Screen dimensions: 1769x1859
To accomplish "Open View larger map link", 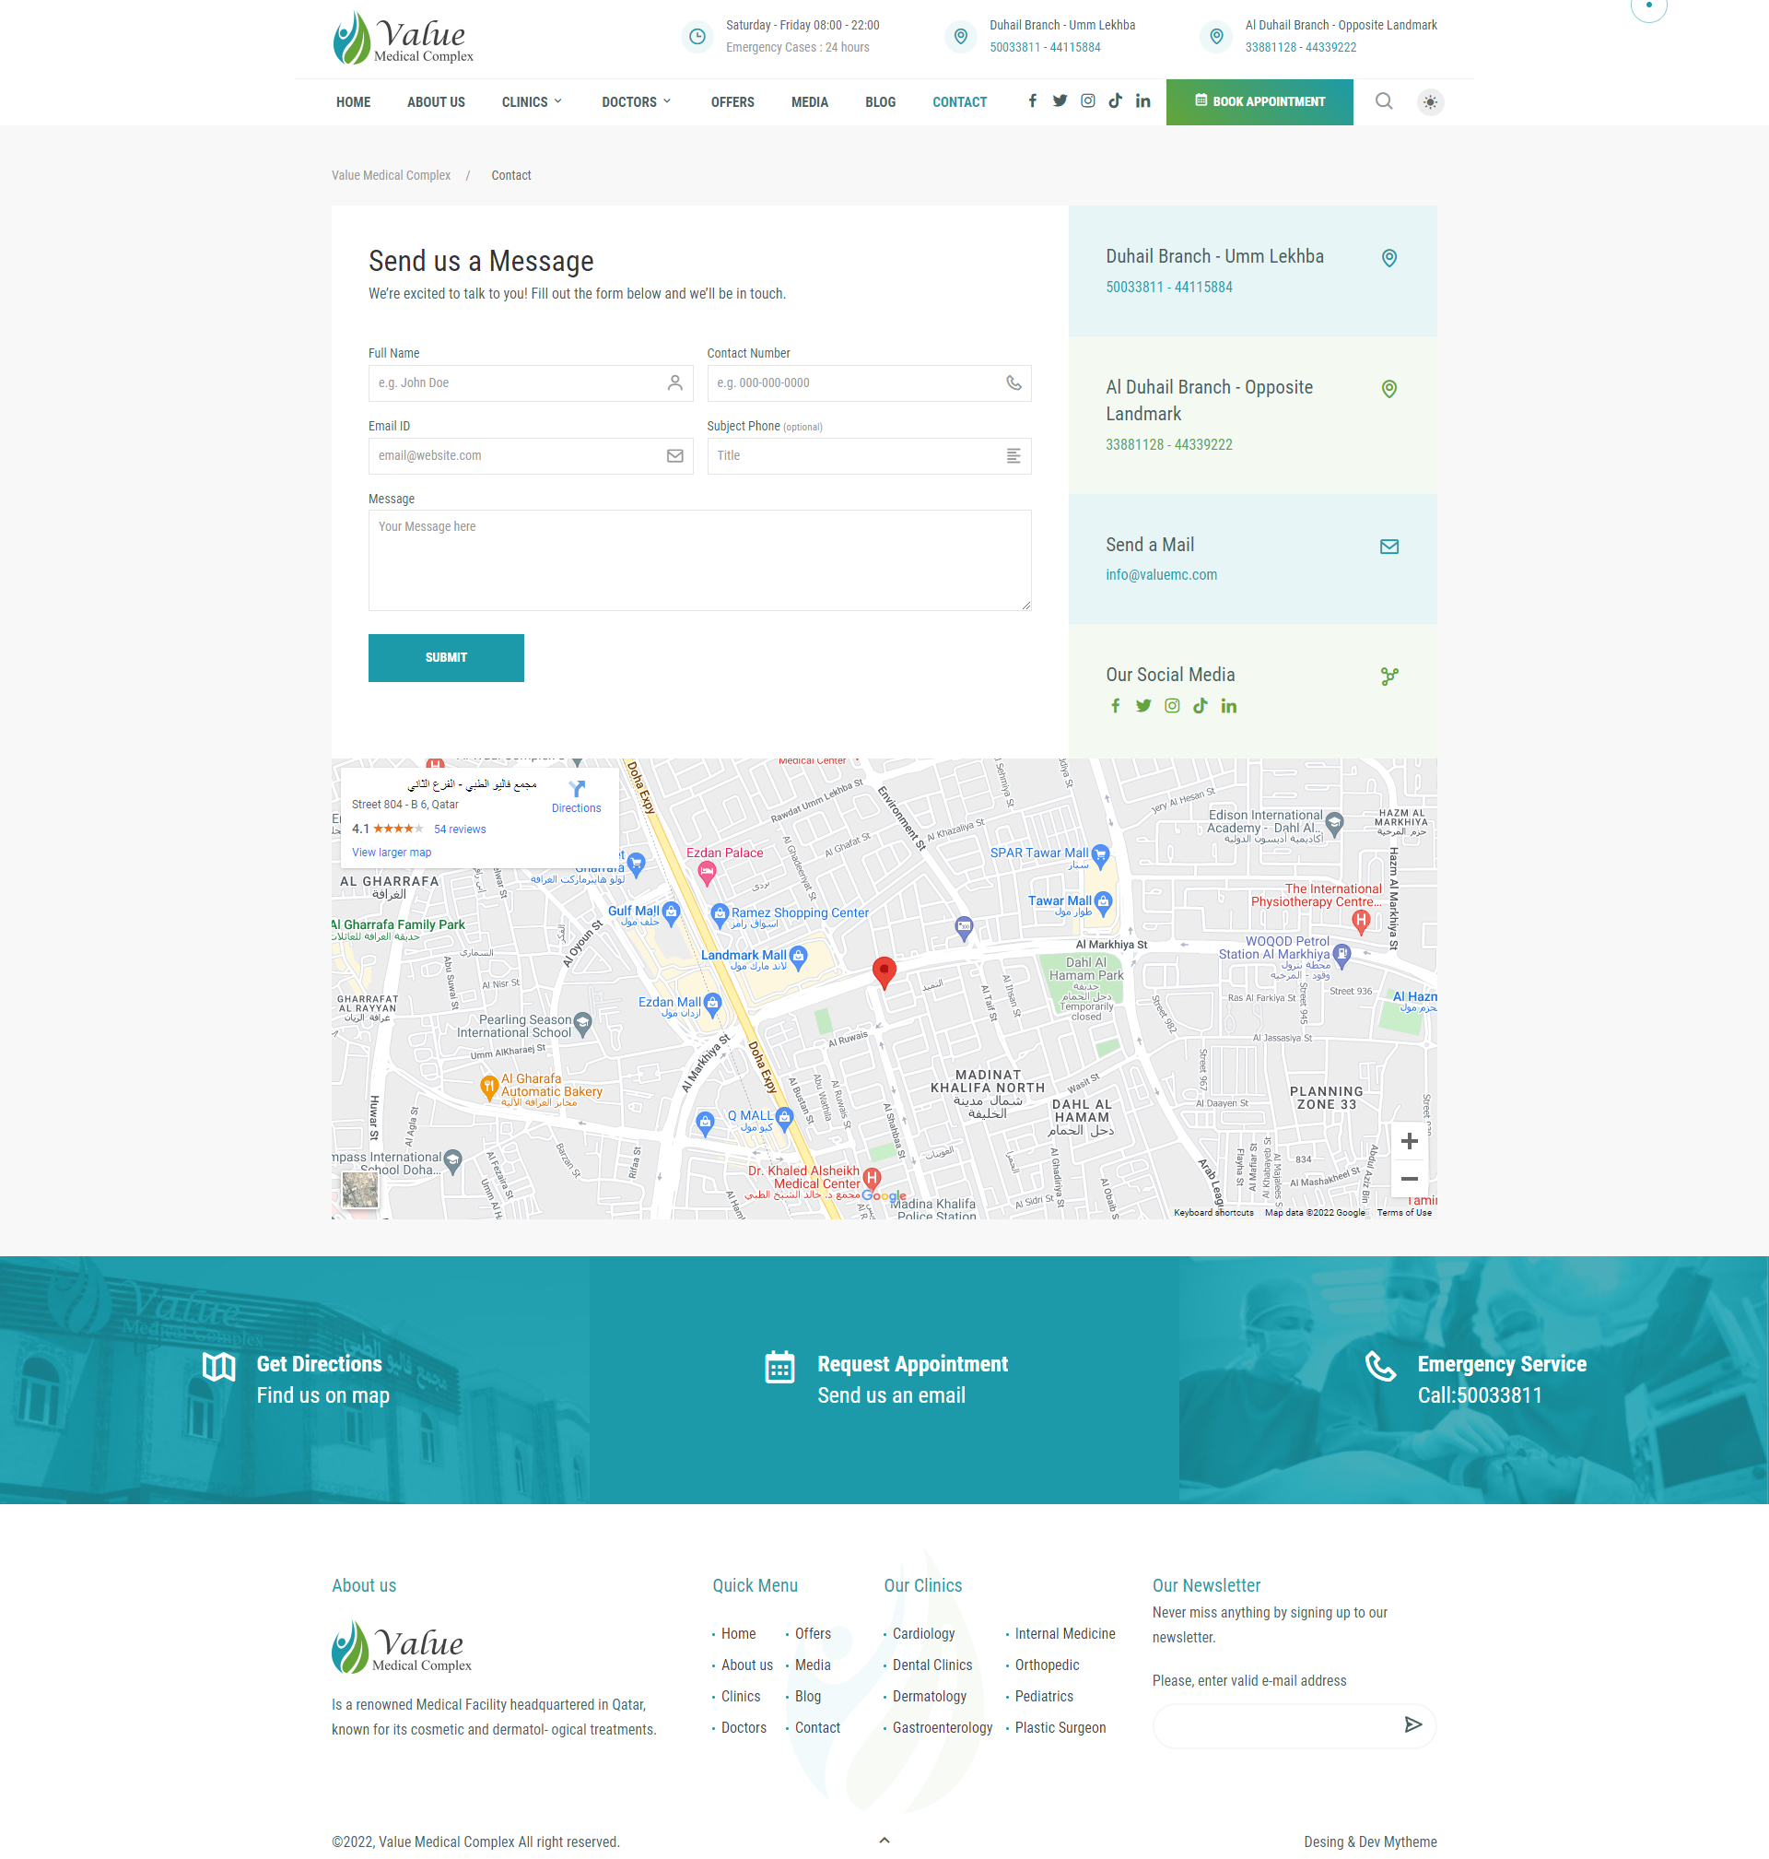I will point(392,853).
